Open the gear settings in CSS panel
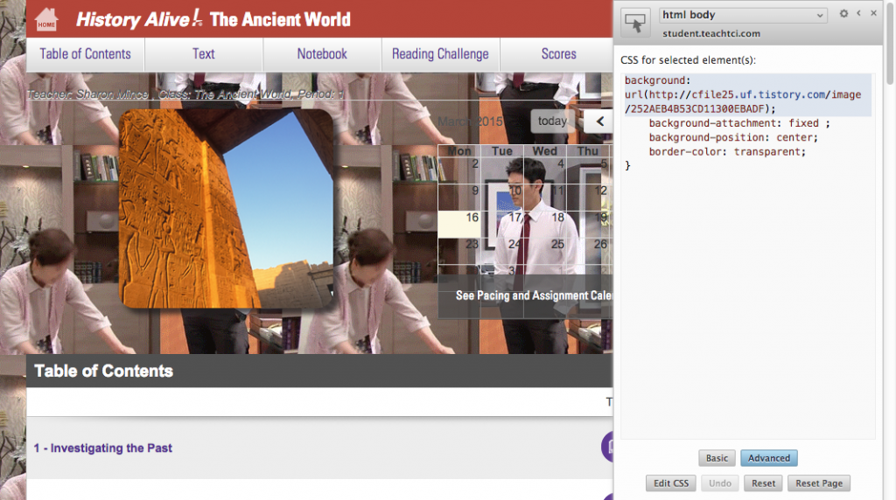 (843, 13)
